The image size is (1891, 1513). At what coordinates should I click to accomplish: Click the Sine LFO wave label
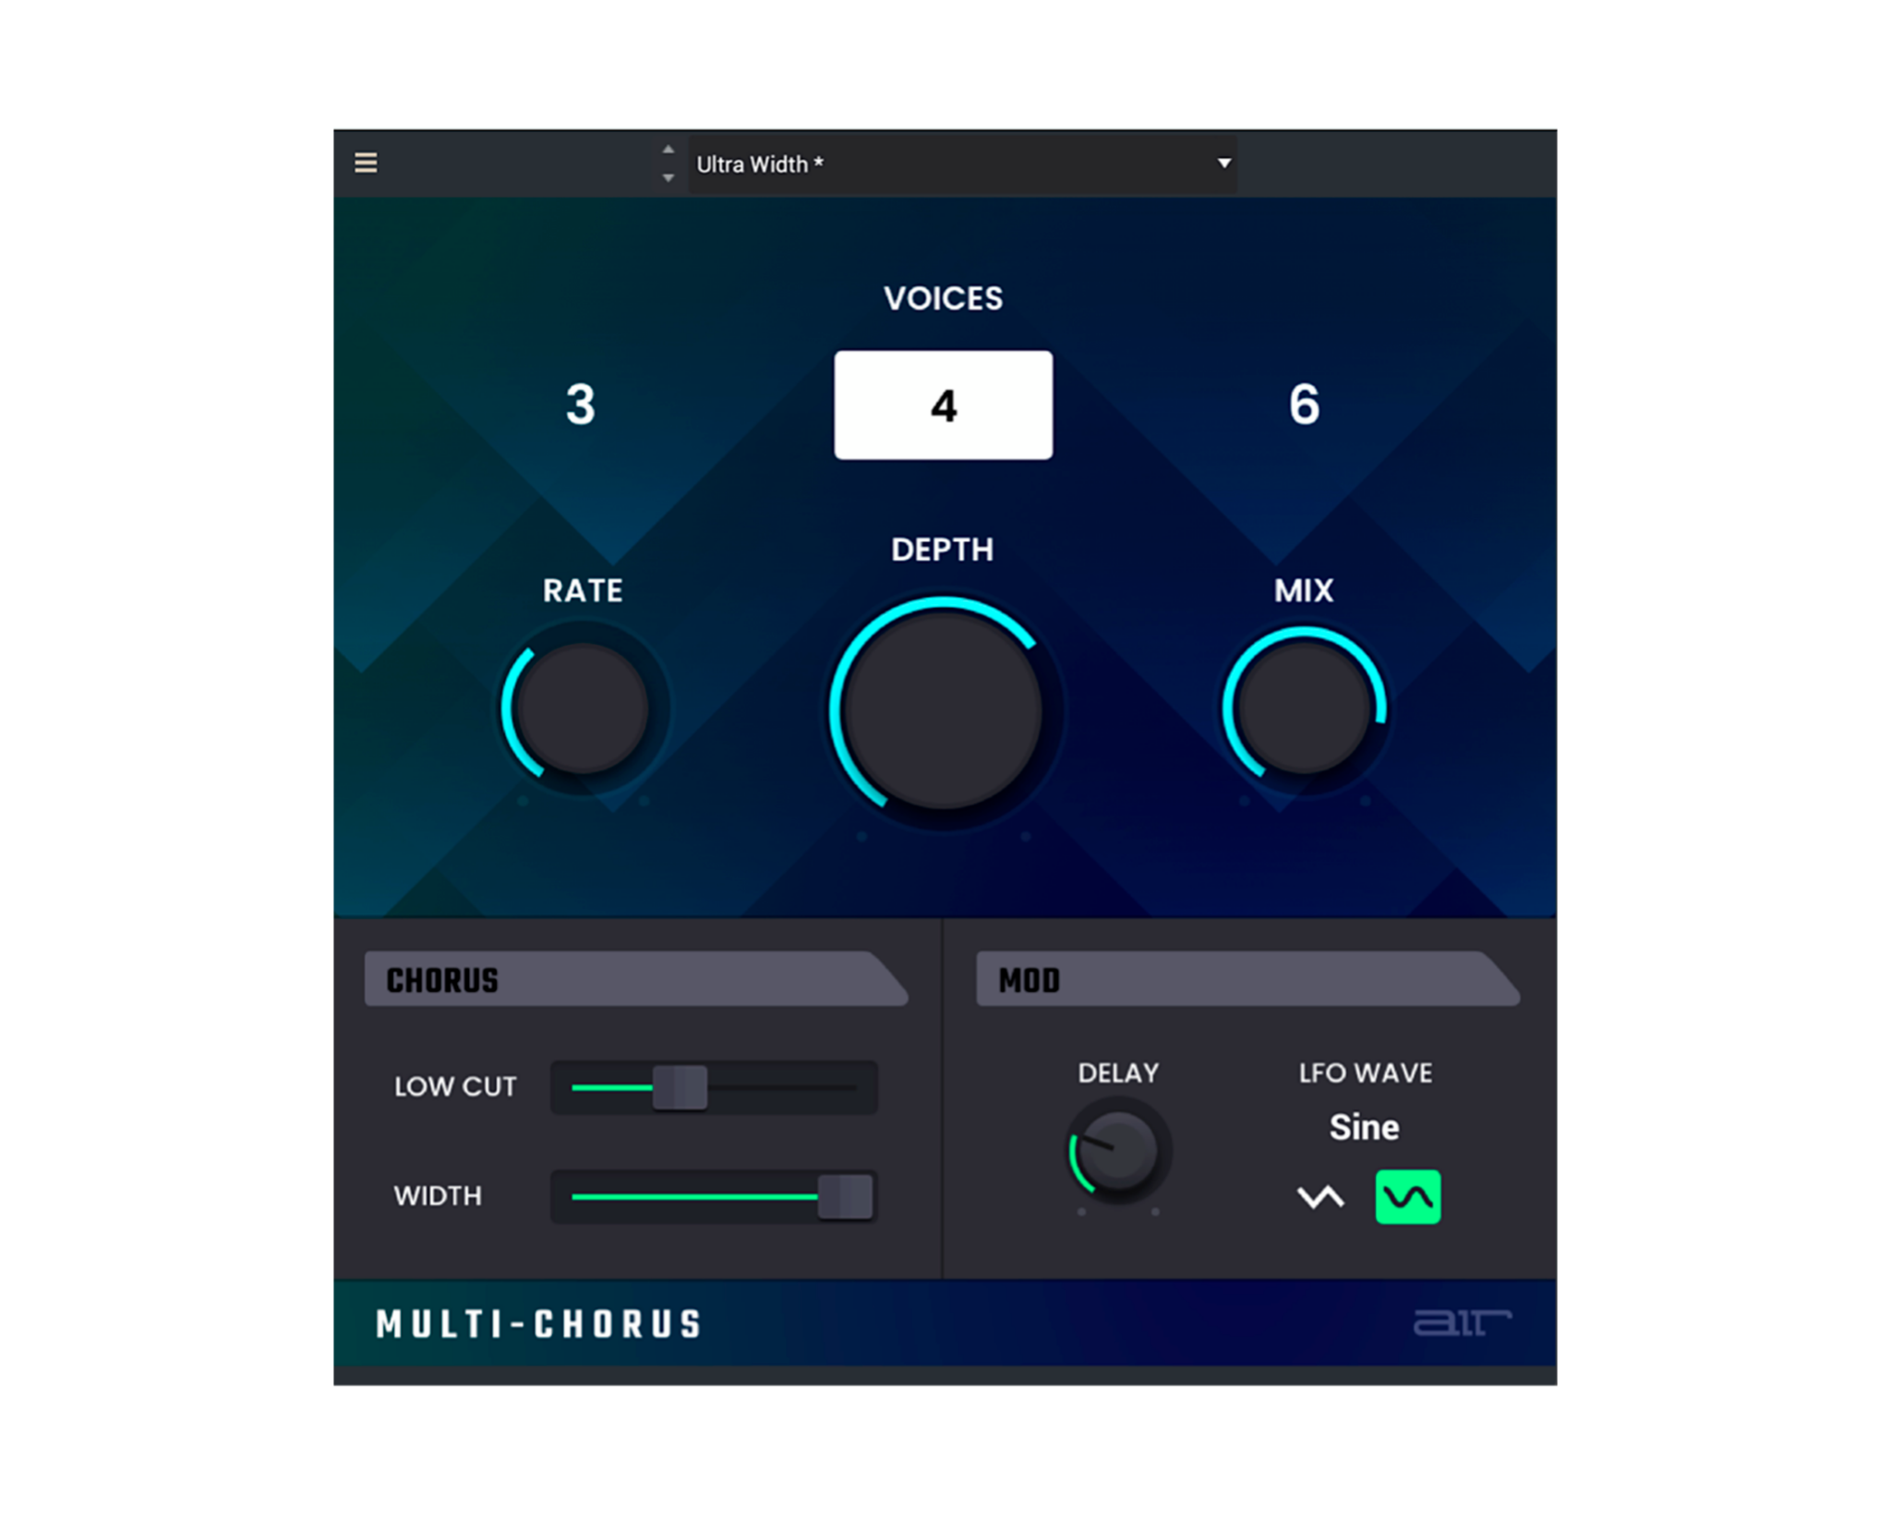tap(1364, 1127)
